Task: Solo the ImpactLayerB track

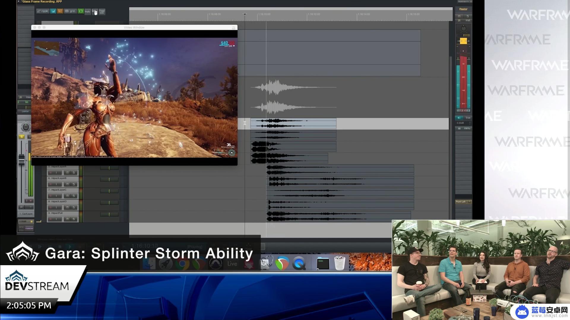Action: 74,184
